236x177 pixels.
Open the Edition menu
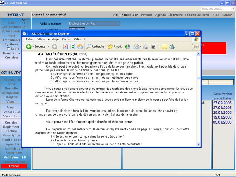tap(41, 39)
